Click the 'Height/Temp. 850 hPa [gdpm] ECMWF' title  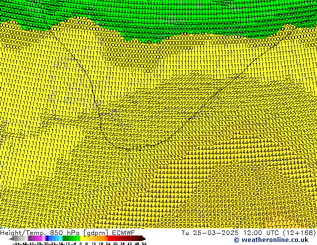click(x=67, y=233)
